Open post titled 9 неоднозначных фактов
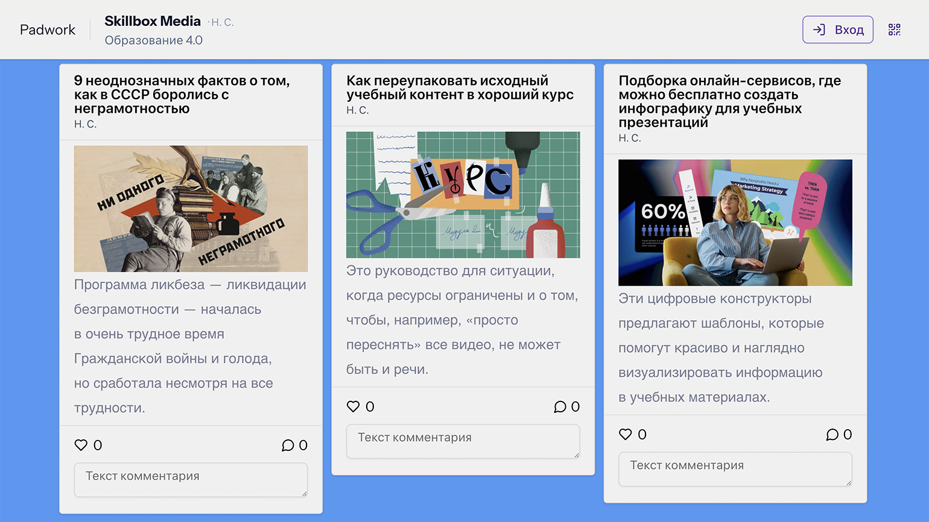 click(182, 94)
